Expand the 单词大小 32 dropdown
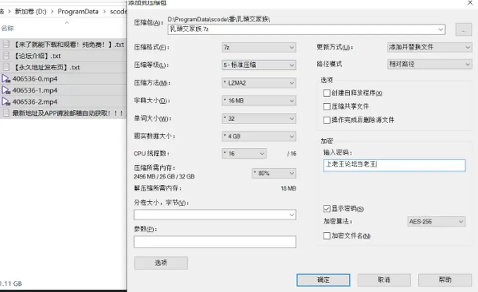Image resolution: width=478 pixels, height=292 pixels. click(x=259, y=118)
